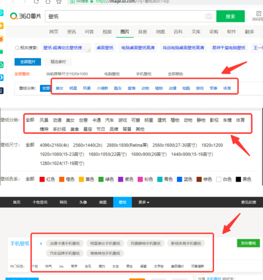This screenshot has width=263, height=280.
Task: Open related search 桌面壁纸
Action: click(x=105, y=48)
